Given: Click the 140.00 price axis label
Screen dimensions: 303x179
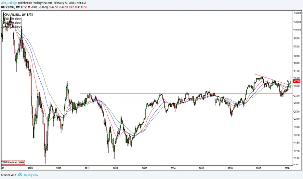Looking at the screenshot, I should (x=297, y=13).
